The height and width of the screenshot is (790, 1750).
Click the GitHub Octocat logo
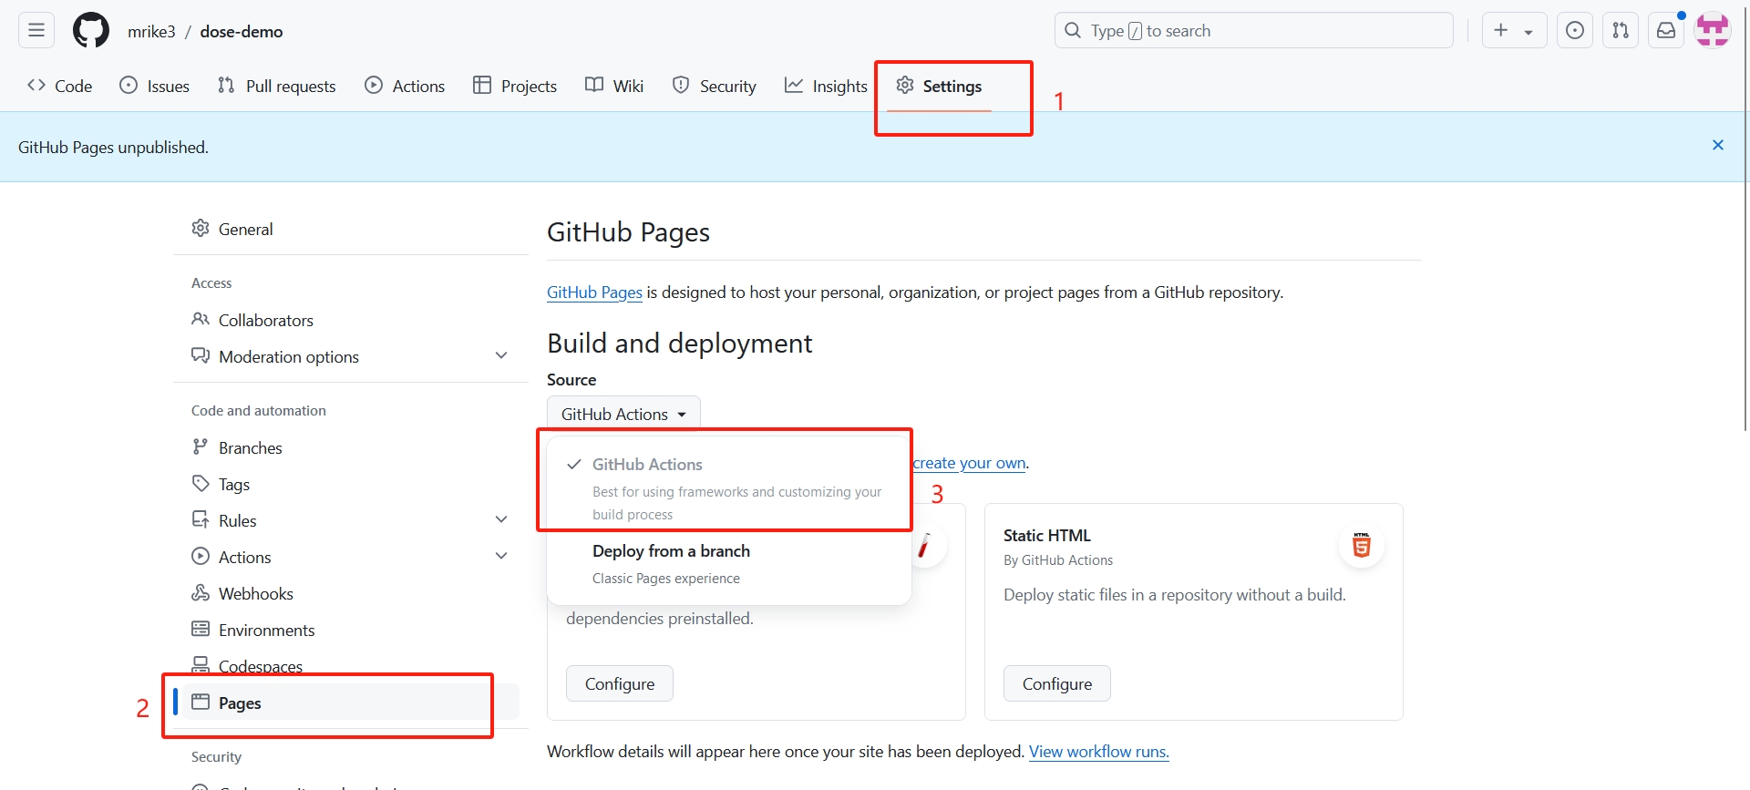[91, 31]
